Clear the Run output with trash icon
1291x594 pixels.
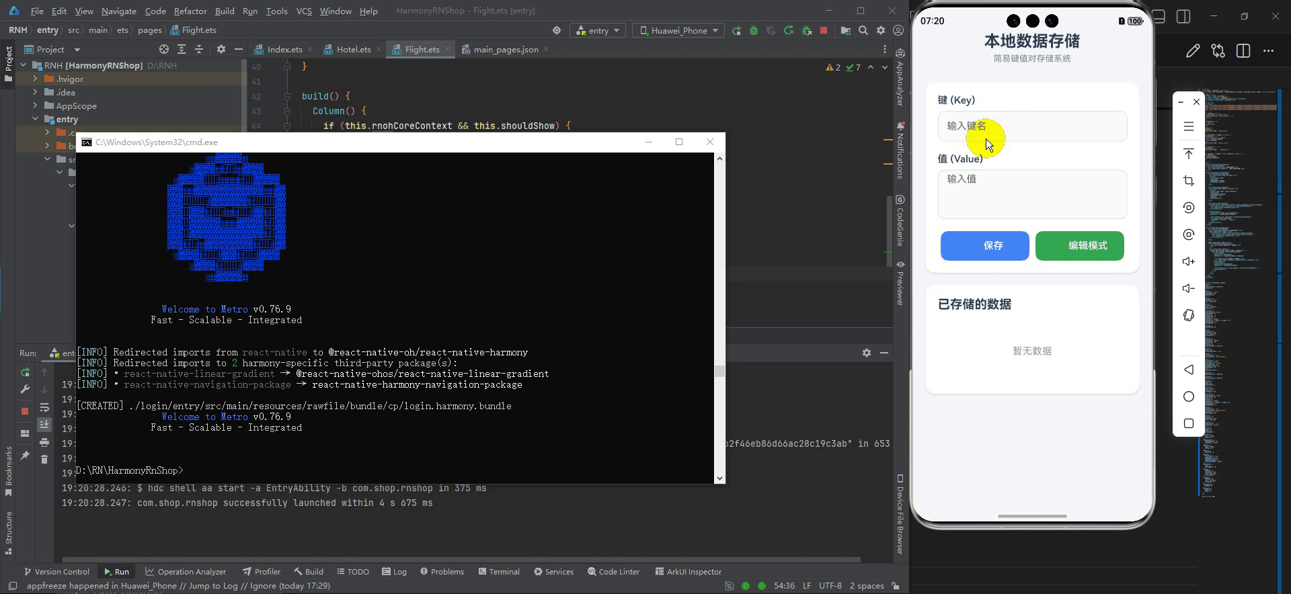tap(44, 459)
